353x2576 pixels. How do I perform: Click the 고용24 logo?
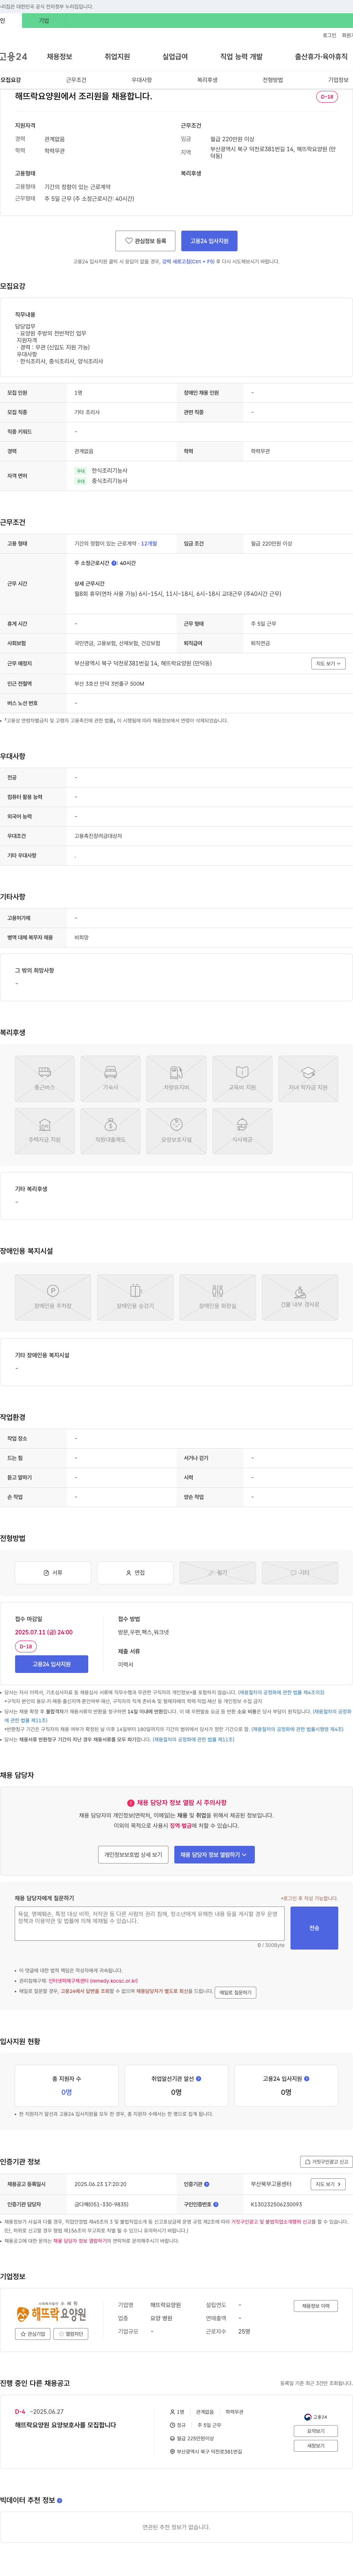pos(14,57)
